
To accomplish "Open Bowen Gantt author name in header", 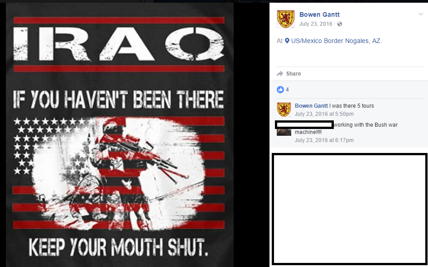I will 319,14.
